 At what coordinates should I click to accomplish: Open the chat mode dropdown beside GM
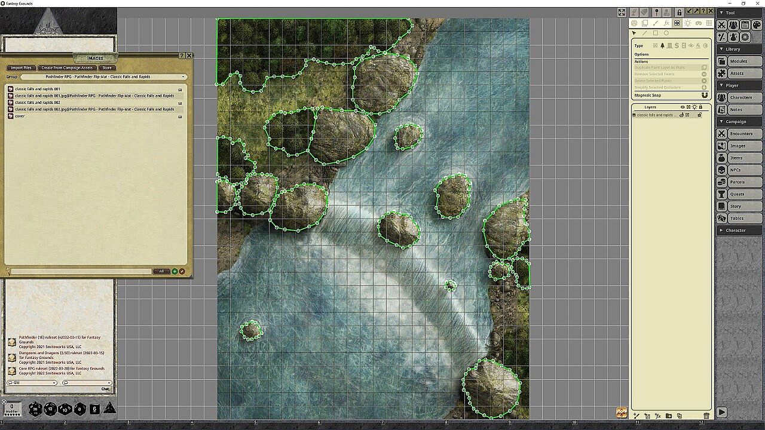pos(87,383)
